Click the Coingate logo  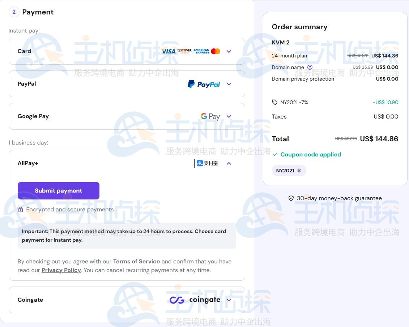[x=195, y=300]
